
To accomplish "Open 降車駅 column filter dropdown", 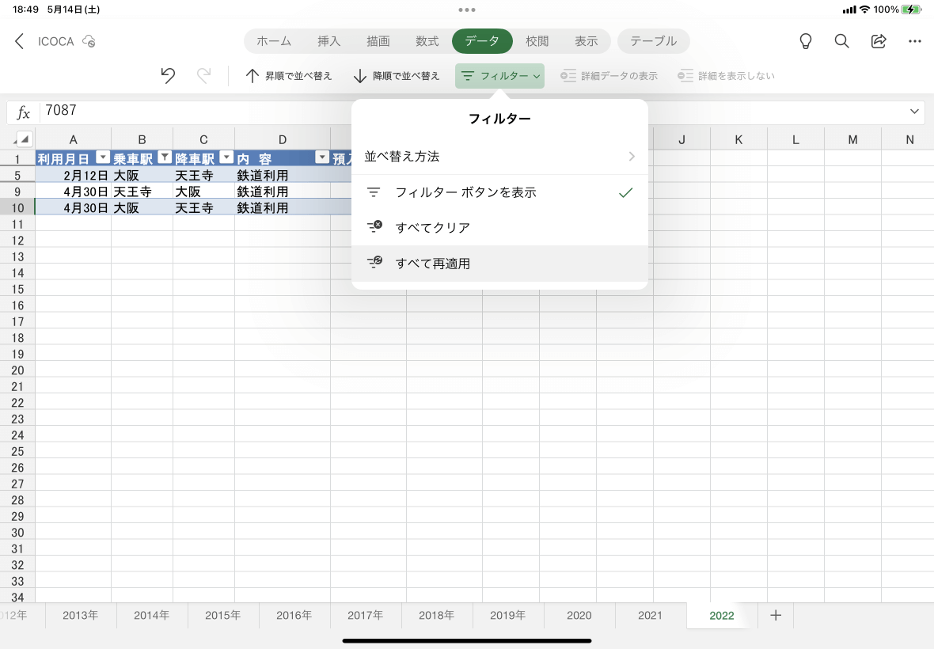I will tap(226, 158).
